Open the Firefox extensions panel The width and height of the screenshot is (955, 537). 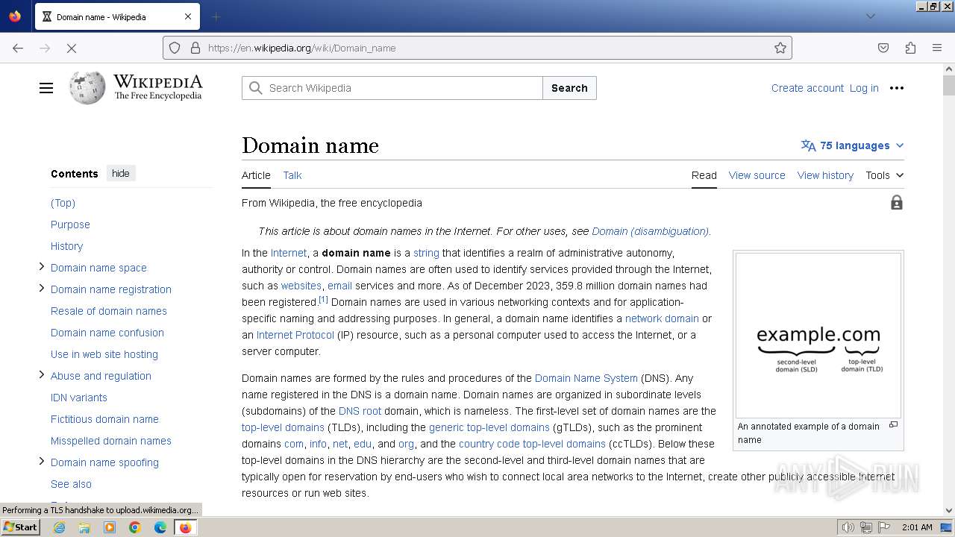coord(910,48)
